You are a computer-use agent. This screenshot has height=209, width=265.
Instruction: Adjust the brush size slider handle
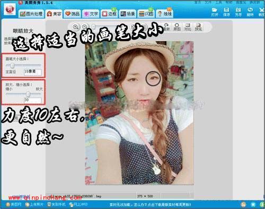pos(12,65)
